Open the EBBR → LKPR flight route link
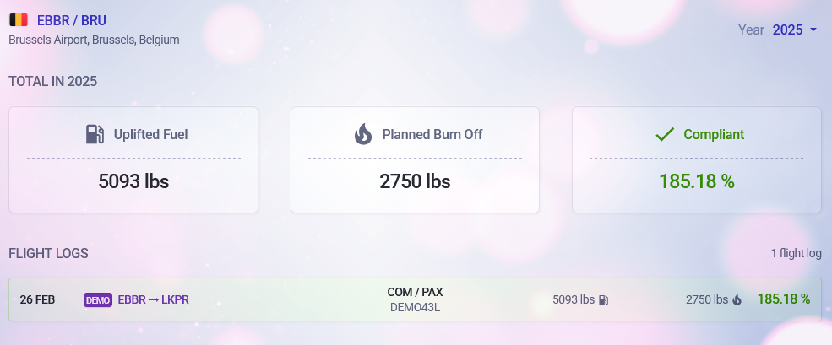 pos(153,299)
